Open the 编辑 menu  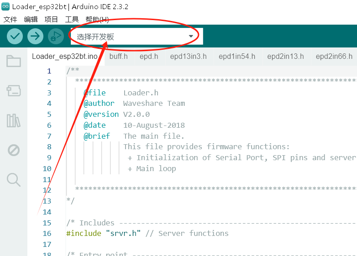point(31,19)
